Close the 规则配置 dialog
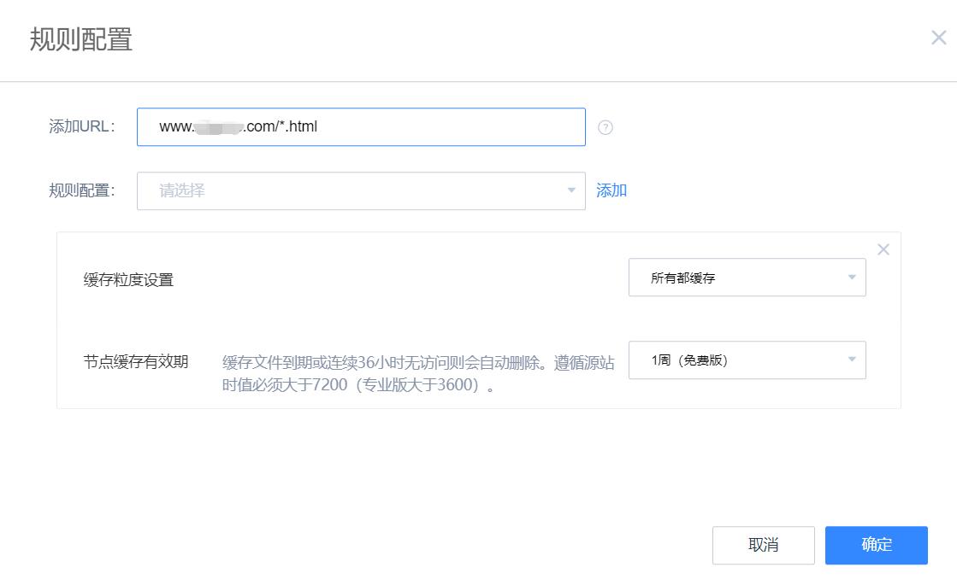This screenshot has width=957, height=585. click(x=938, y=38)
